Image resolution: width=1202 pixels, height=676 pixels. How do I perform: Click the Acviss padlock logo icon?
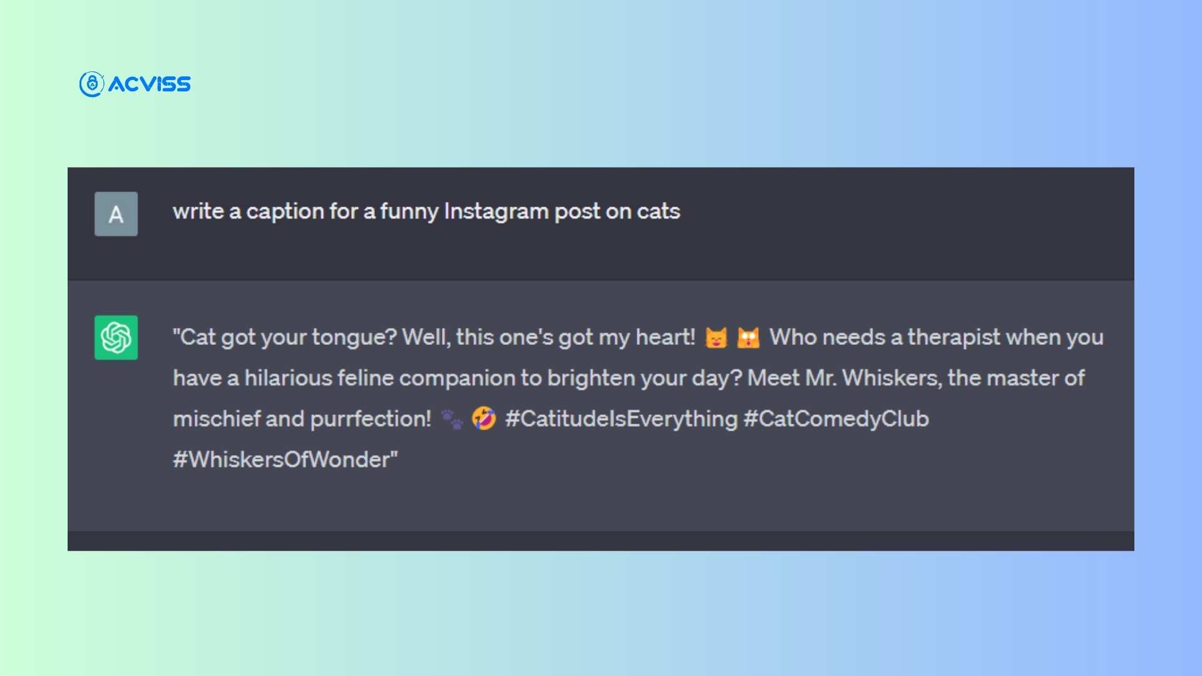click(91, 84)
